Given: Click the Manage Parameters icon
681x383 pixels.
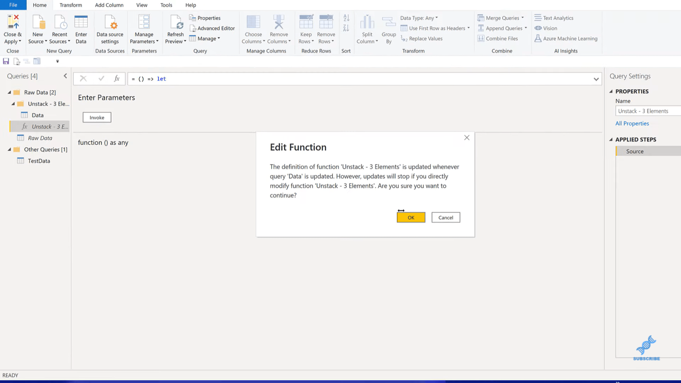Looking at the screenshot, I should [x=144, y=22].
